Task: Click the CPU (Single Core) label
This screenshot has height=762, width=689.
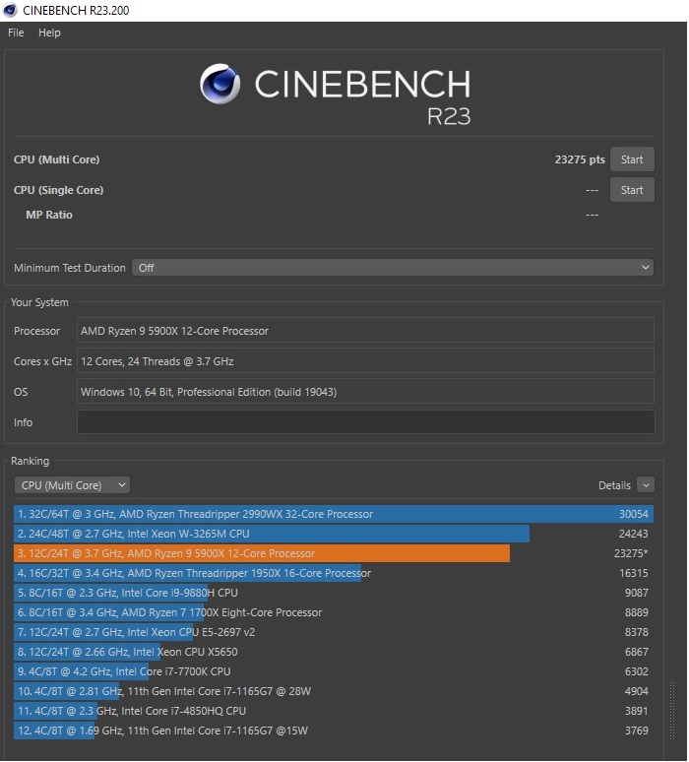Action: [58, 190]
